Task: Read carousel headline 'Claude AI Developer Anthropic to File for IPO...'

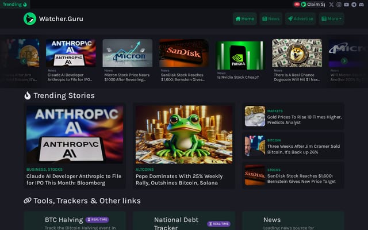Action: pos(70,77)
